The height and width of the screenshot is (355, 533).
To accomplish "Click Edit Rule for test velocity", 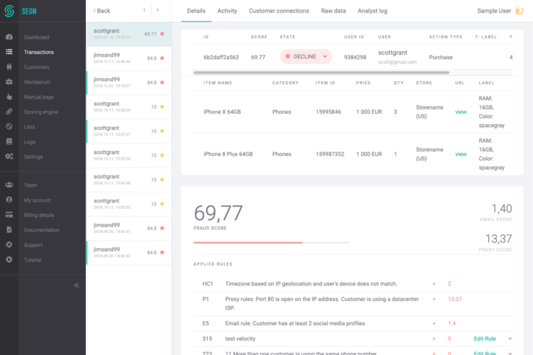I will (x=484, y=339).
